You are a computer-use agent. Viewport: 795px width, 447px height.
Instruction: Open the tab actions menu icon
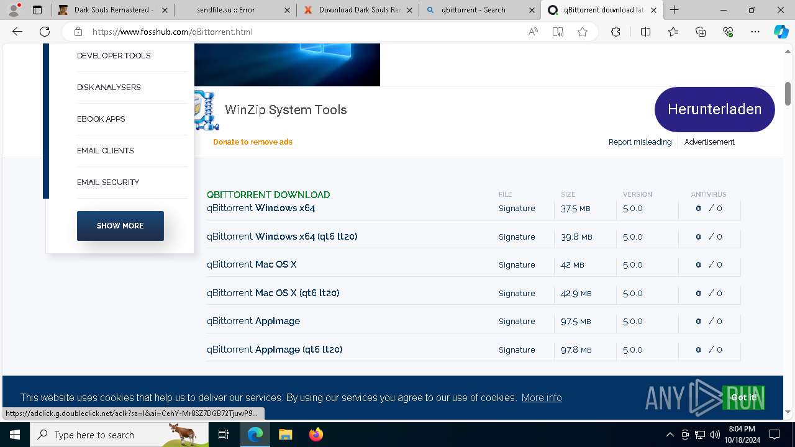pyautogui.click(x=37, y=10)
